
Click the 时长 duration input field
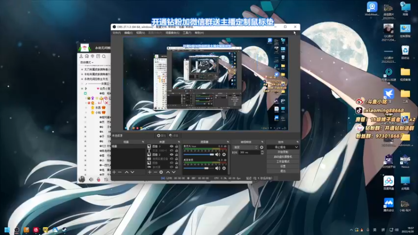(x=249, y=152)
